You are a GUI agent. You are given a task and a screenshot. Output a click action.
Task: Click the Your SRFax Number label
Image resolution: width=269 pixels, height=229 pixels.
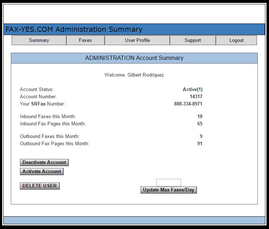click(x=42, y=104)
